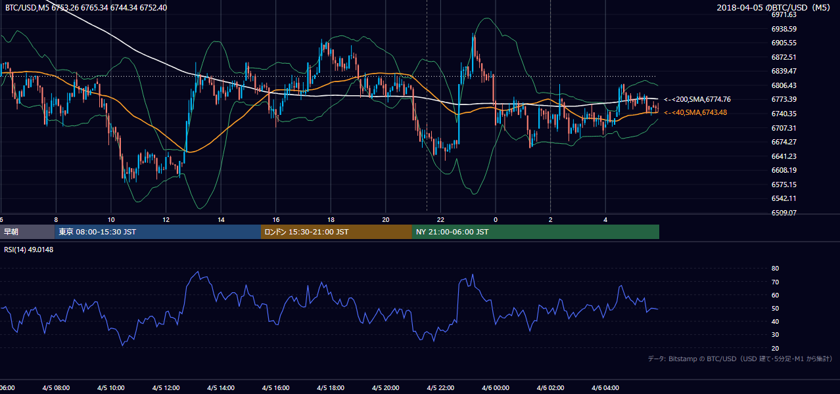
Task: Click the 4/5 10:00 bottom date label
Action: point(111,388)
